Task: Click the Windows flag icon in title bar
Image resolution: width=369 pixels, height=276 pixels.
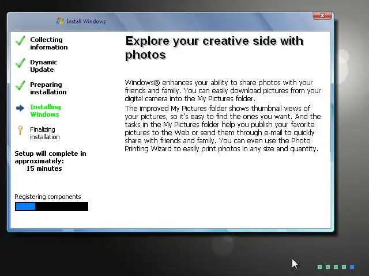Action: 60,21
